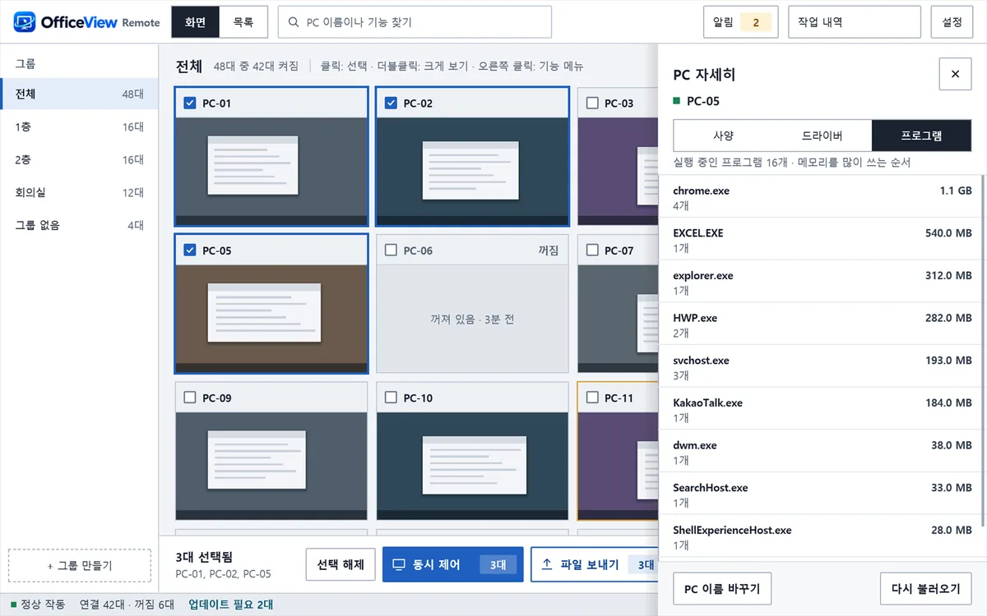987x616 pixels.
Task: Select the 전체 group
Action: tap(79, 94)
